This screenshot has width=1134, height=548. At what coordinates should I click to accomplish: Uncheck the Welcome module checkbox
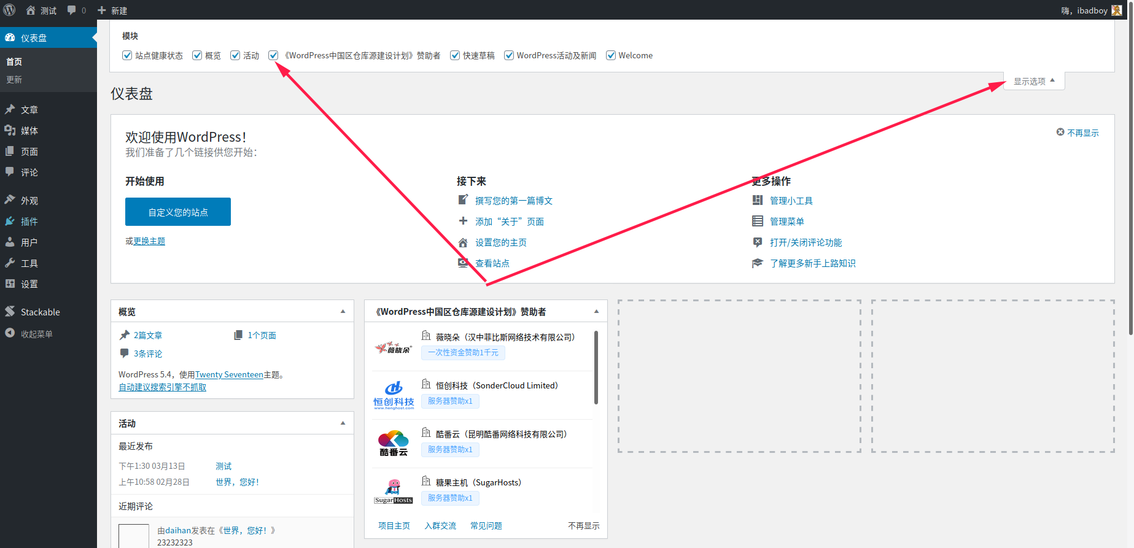pyautogui.click(x=611, y=55)
